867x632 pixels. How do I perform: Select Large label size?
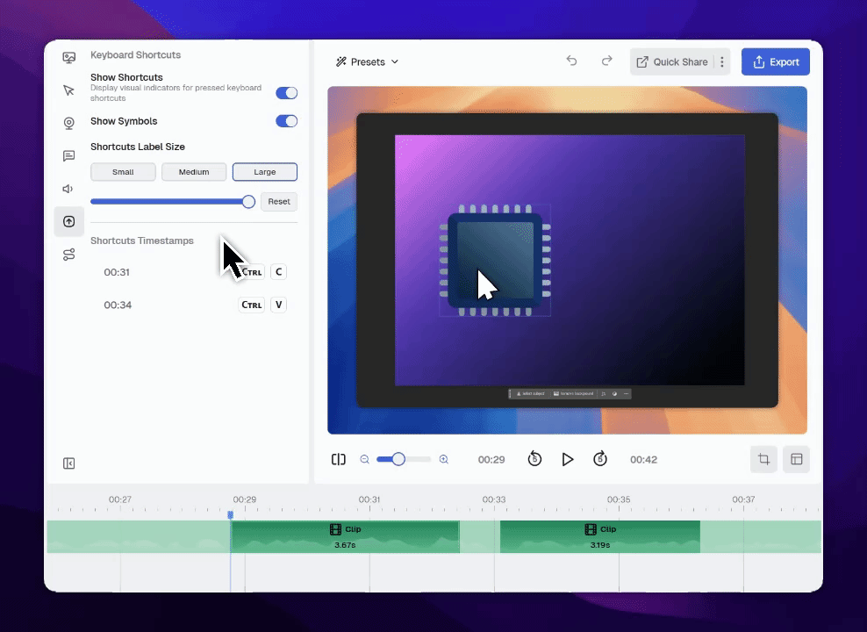tap(265, 172)
